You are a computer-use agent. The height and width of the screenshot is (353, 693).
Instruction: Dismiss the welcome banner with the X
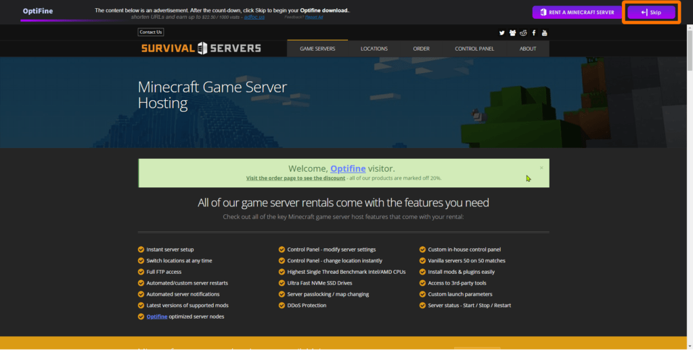[x=541, y=168]
